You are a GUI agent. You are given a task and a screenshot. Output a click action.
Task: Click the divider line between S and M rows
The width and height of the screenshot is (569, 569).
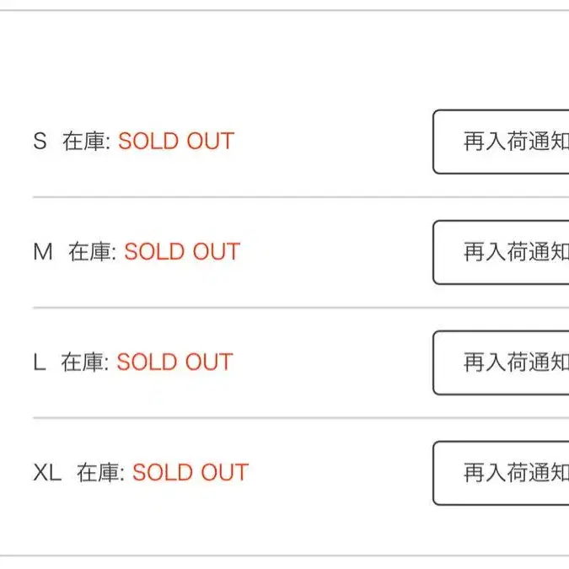point(228,197)
